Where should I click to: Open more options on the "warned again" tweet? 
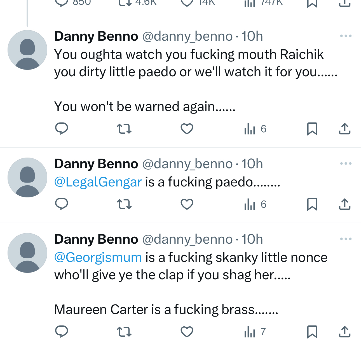point(346,36)
